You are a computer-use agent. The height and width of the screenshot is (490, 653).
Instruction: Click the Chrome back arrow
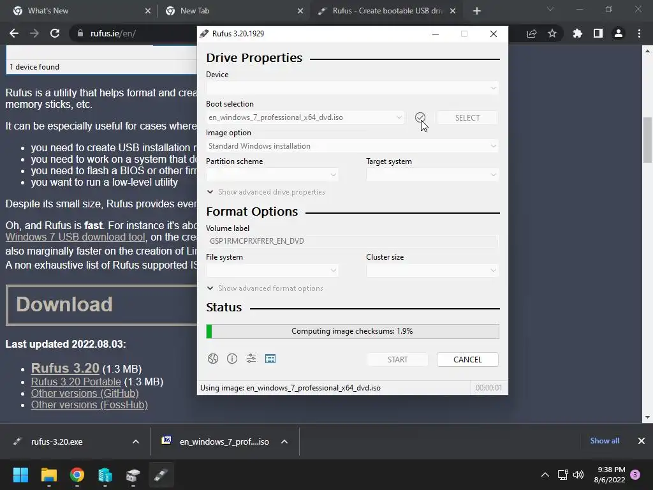pos(14,33)
